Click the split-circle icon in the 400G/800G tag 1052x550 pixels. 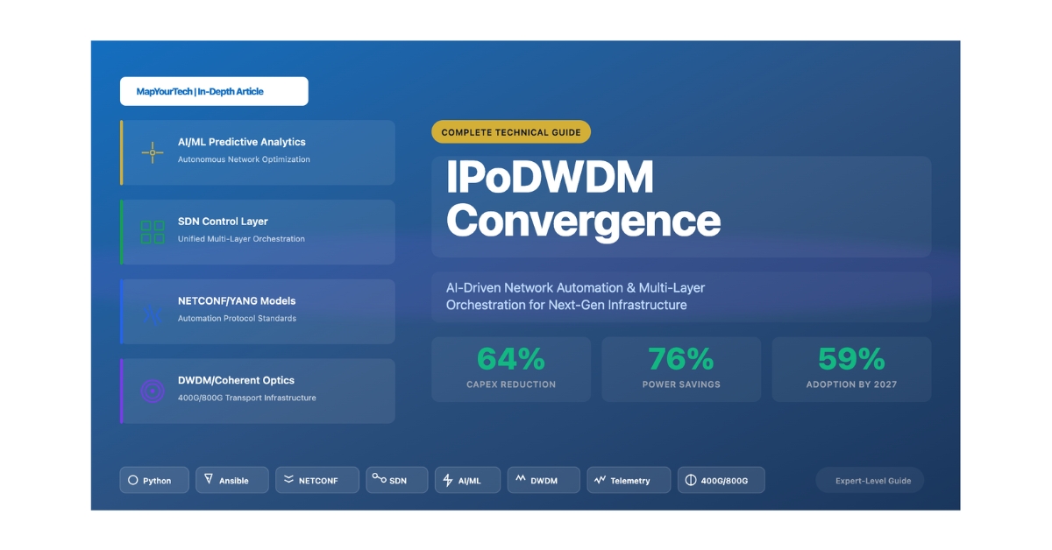click(x=691, y=480)
